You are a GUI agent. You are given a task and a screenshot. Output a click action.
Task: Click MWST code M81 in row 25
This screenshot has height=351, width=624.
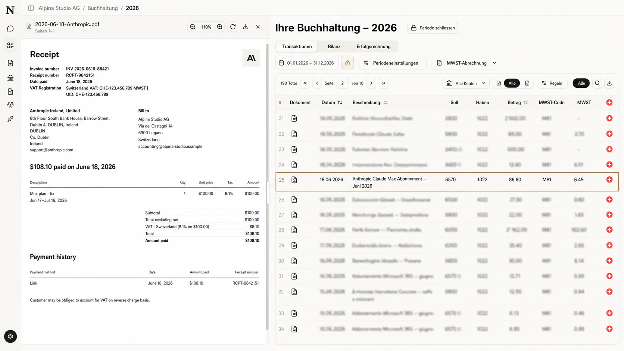click(x=547, y=180)
